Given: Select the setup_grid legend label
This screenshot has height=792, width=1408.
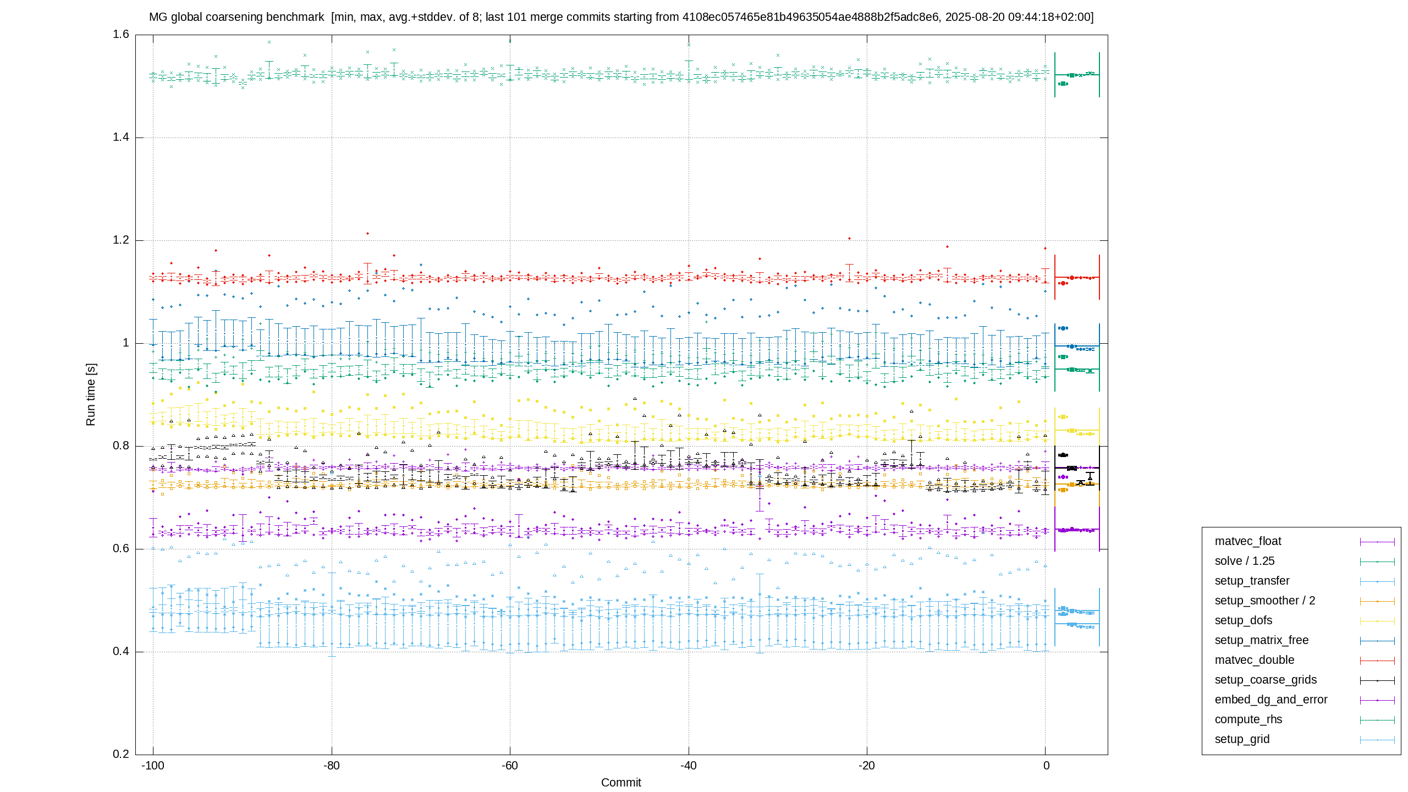Looking at the screenshot, I should pyautogui.click(x=1242, y=739).
